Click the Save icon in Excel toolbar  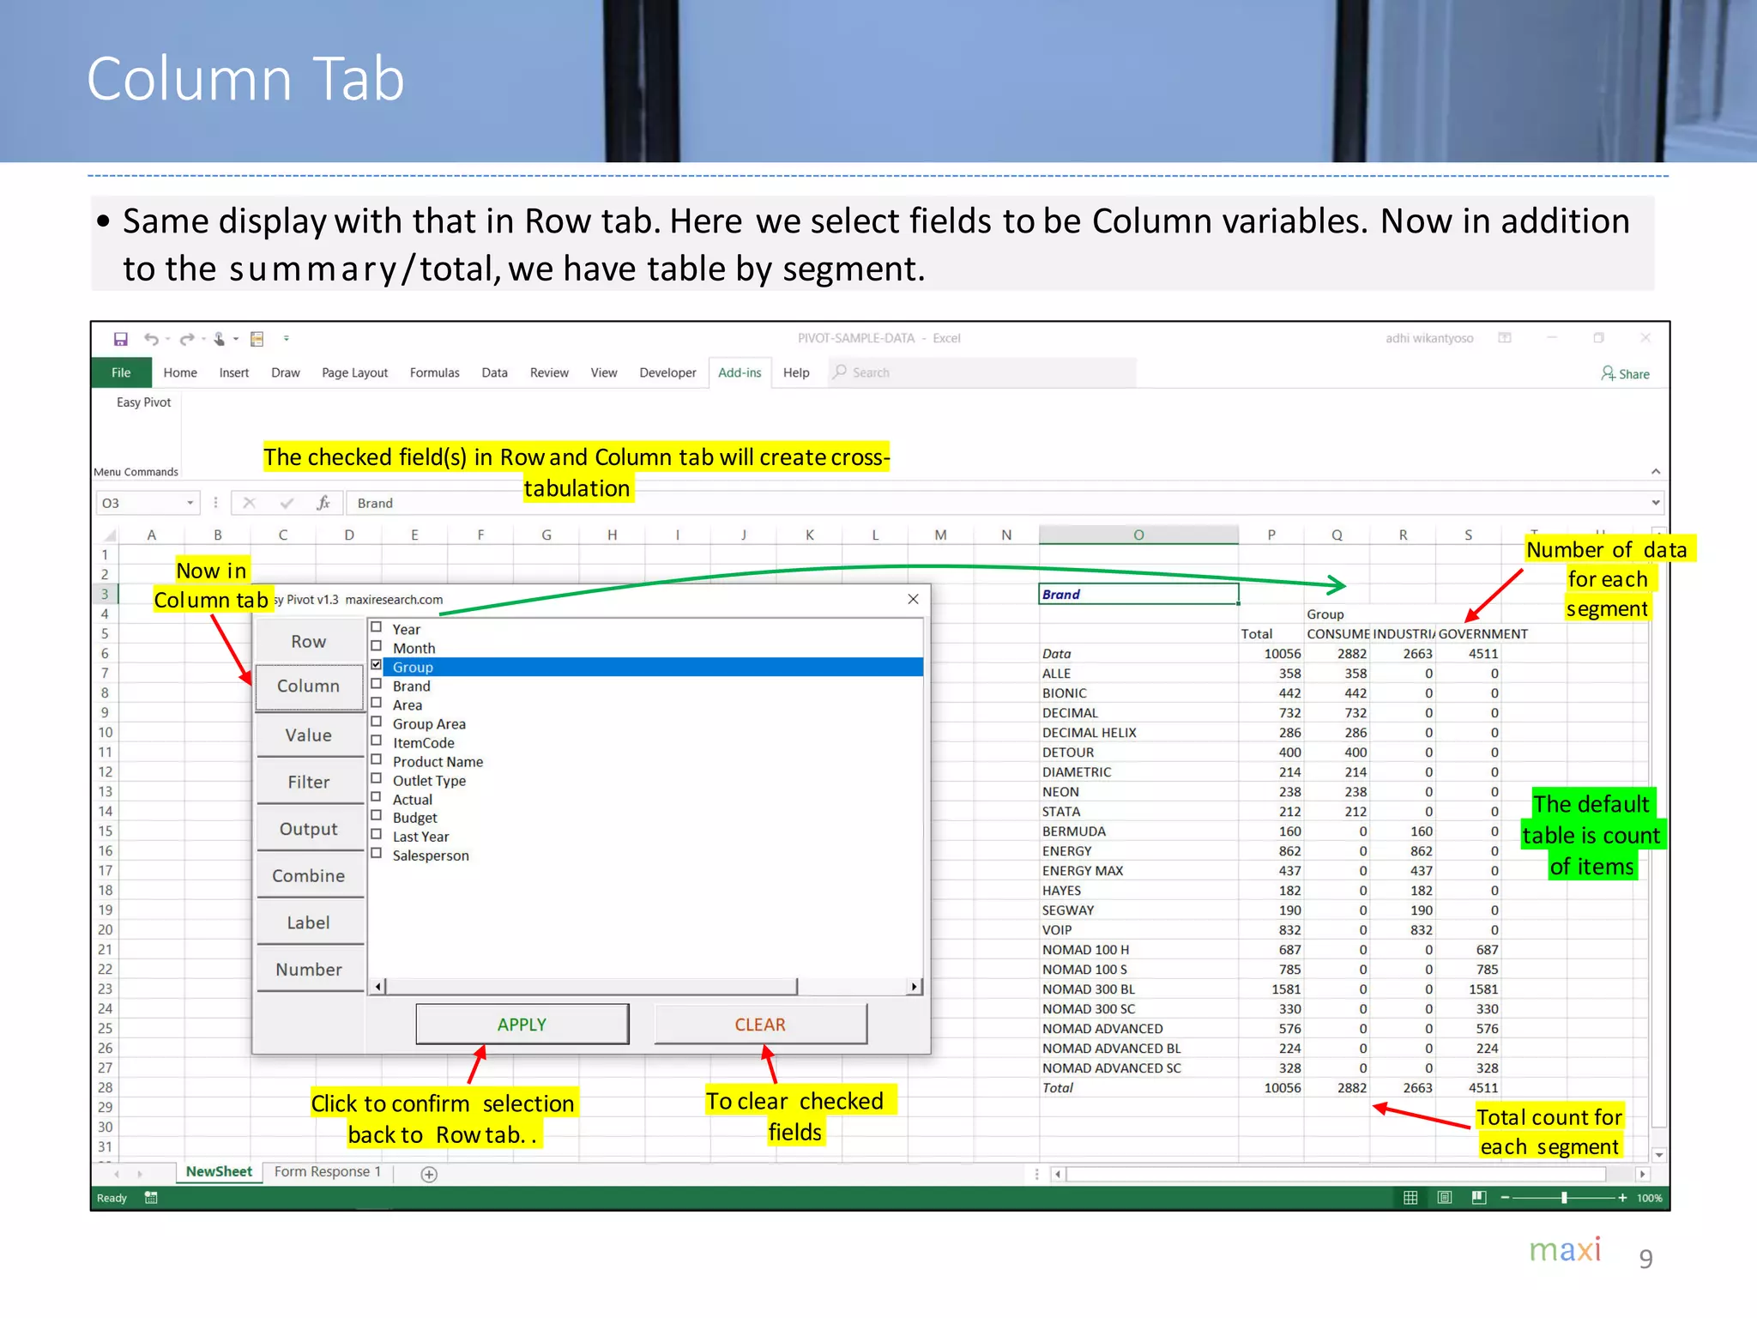click(x=121, y=339)
